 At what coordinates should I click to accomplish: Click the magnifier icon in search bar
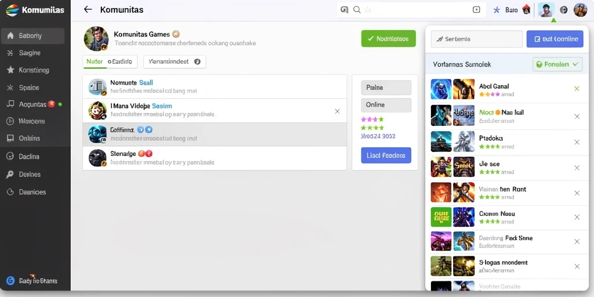pyautogui.click(x=357, y=10)
